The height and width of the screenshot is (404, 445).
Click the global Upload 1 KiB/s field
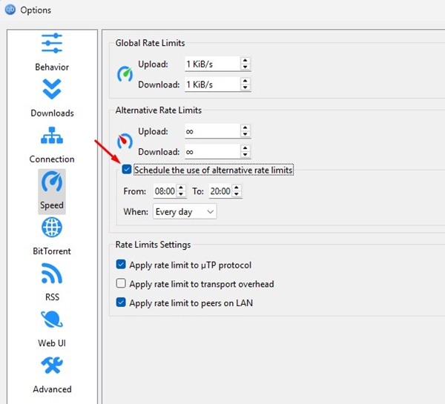coord(211,64)
